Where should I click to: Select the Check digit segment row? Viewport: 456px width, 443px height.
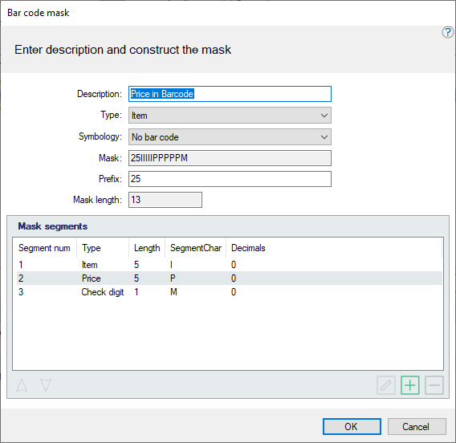(229, 292)
